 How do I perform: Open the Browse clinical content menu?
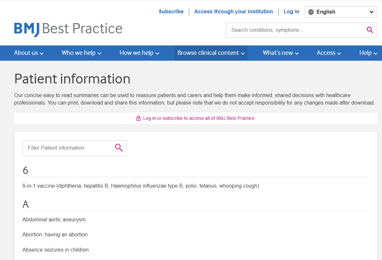(x=211, y=53)
